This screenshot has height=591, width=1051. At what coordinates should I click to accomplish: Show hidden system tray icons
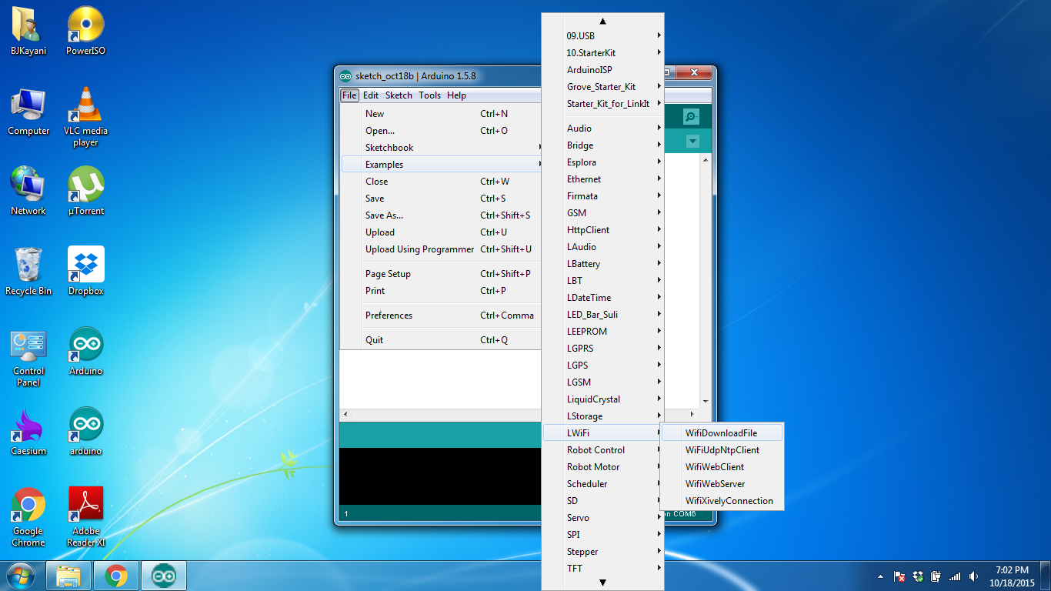pyautogui.click(x=880, y=576)
